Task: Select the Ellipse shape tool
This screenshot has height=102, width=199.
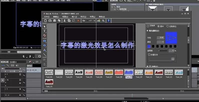Action: [x=45, y=46]
